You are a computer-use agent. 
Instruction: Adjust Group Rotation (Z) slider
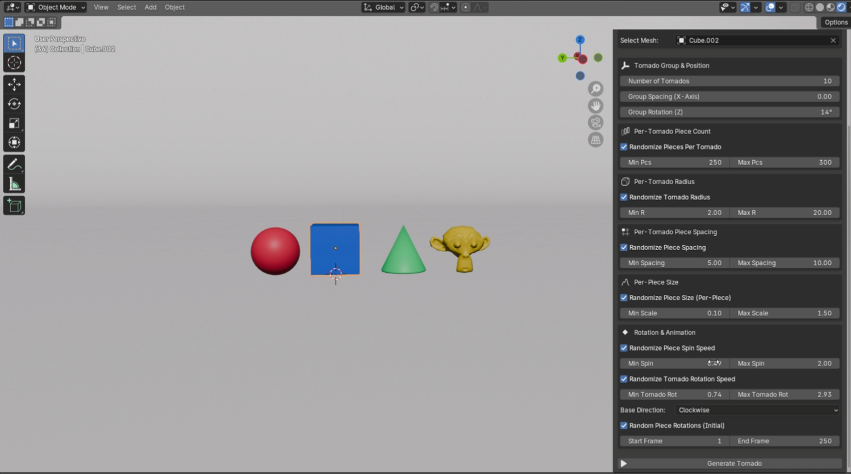point(730,112)
